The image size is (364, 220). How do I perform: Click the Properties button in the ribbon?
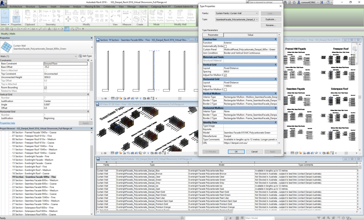point(16,18)
